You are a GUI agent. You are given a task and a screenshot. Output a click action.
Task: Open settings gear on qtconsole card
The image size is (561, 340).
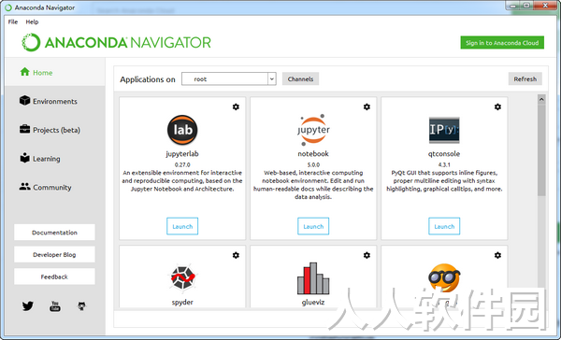tap(497, 106)
